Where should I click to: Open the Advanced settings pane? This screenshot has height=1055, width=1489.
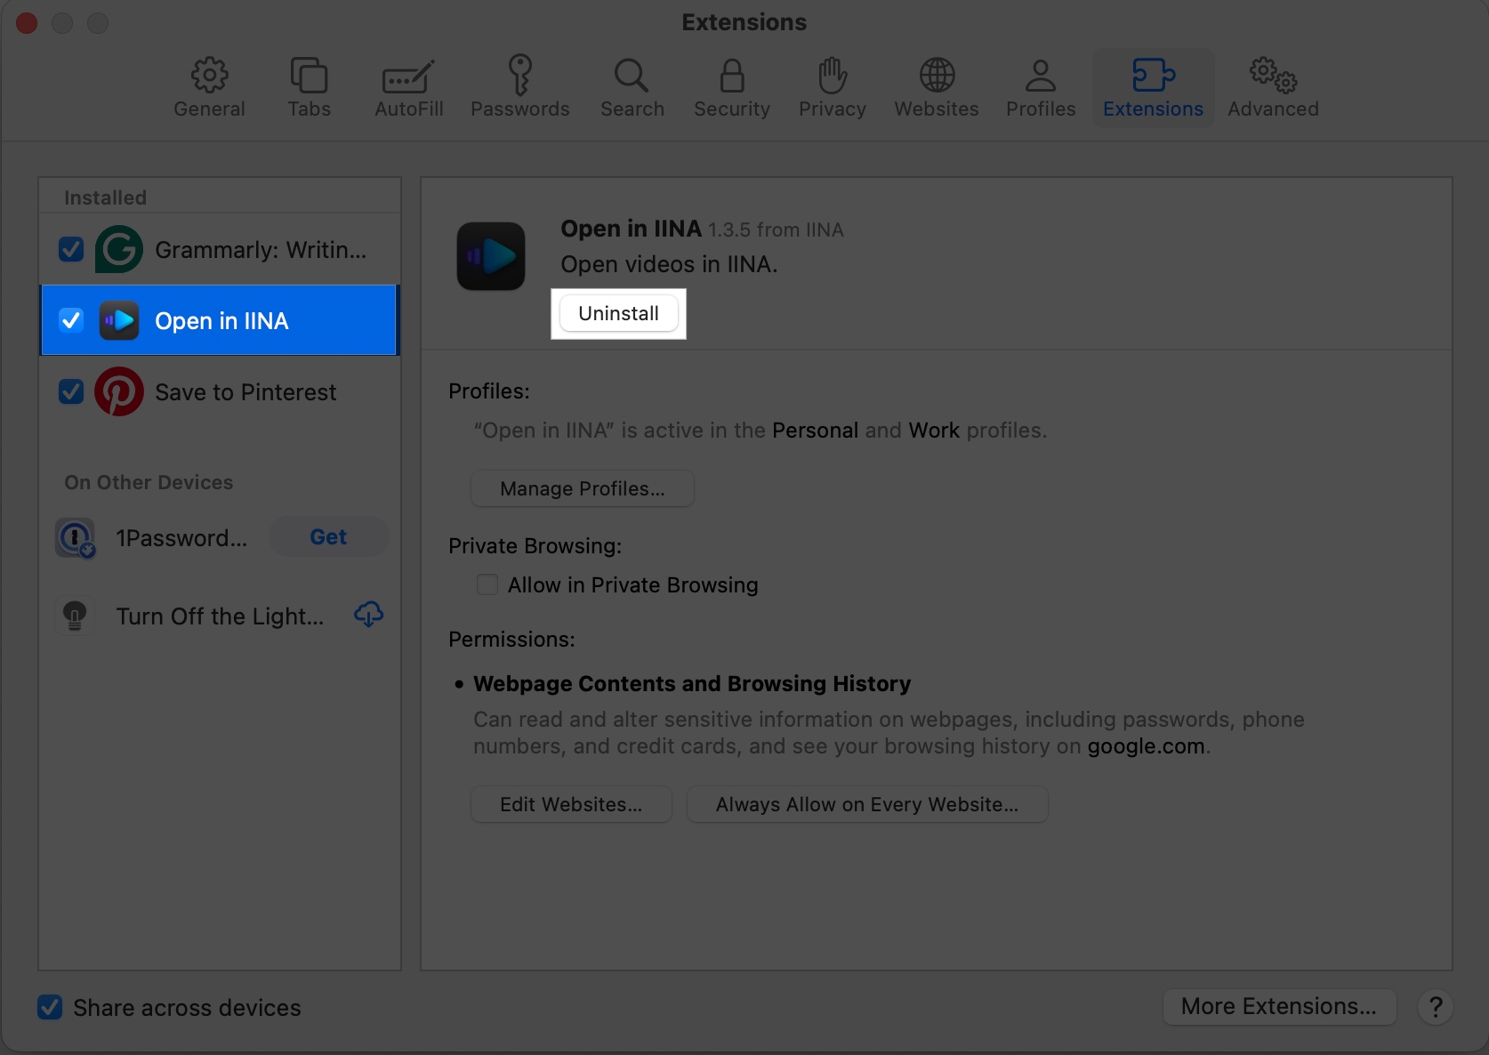coord(1272,86)
